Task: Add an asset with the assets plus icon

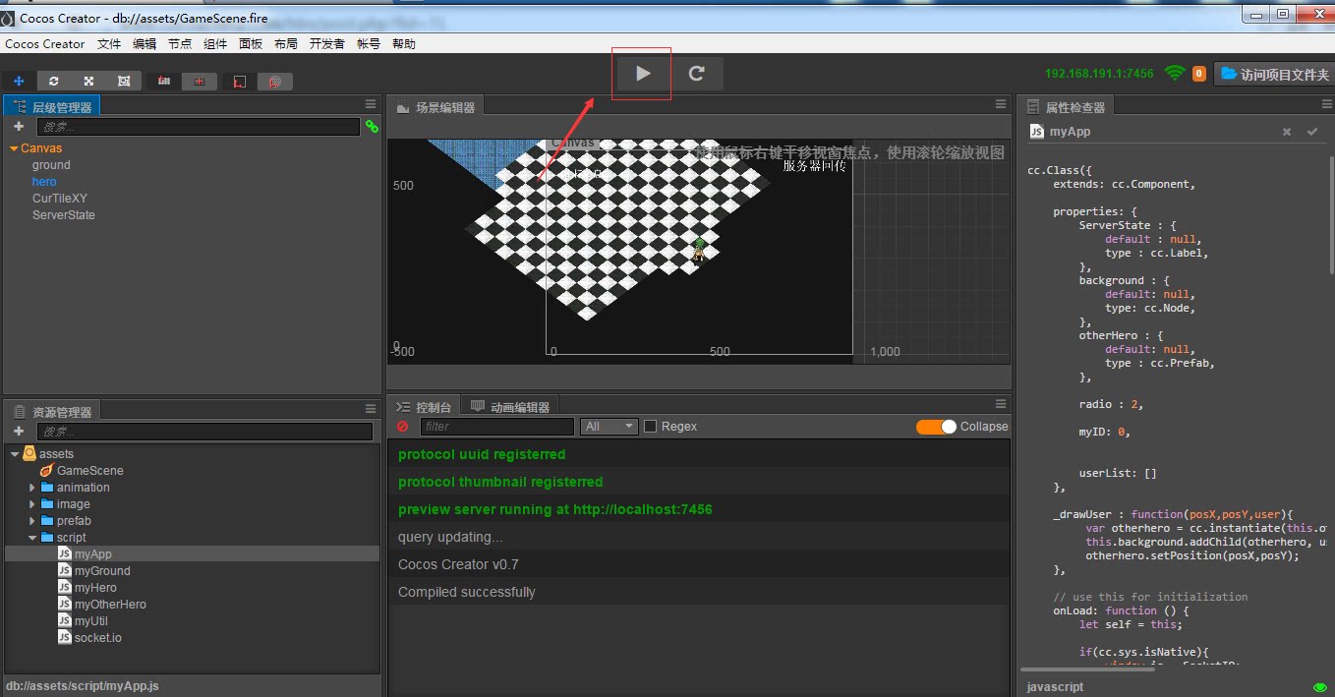Action: [19, 431]
